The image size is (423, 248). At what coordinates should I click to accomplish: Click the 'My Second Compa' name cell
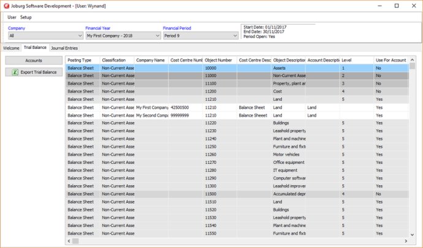(x=151, y=115)
